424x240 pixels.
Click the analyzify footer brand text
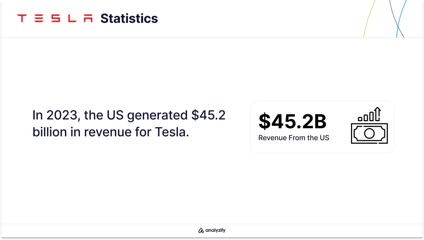[215, 231]
